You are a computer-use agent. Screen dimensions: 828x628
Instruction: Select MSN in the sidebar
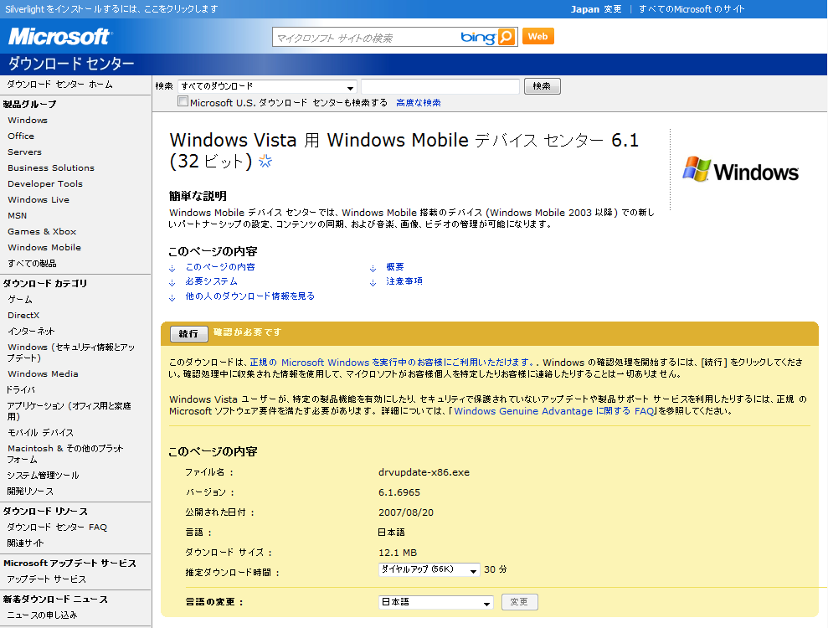pyautogui.click(x=17, y=215)
